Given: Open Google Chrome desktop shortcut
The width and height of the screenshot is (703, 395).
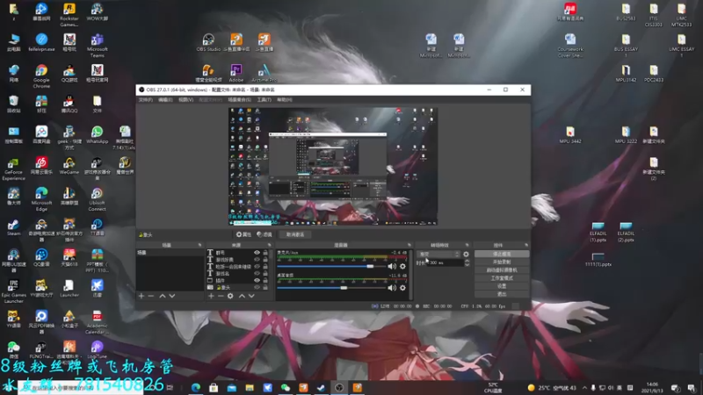Looking at the screenshot, I should (41, 76).
